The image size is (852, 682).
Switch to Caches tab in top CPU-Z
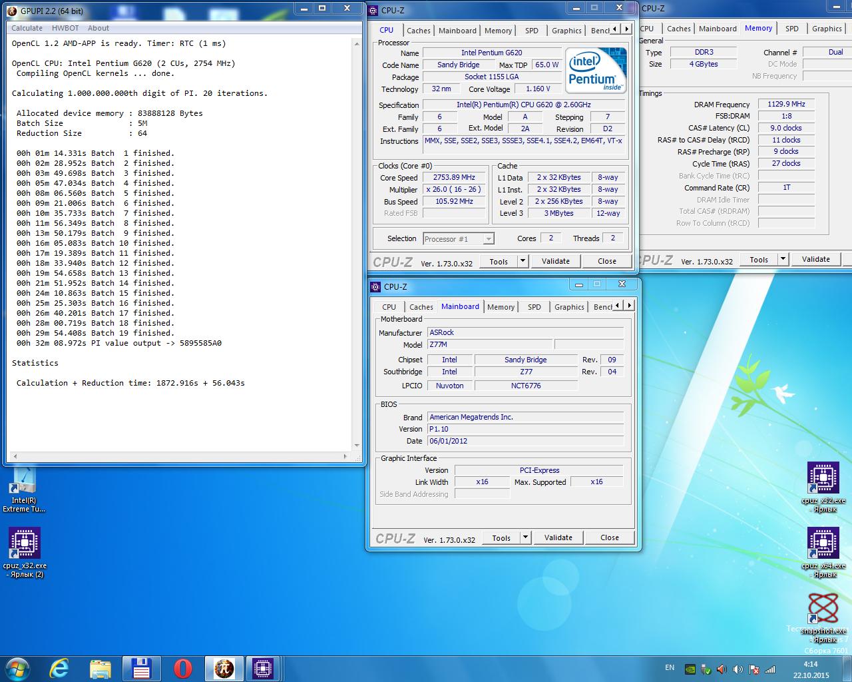coord(419,31)
